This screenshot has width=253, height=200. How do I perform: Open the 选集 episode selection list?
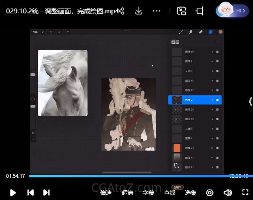click(191, 193)
